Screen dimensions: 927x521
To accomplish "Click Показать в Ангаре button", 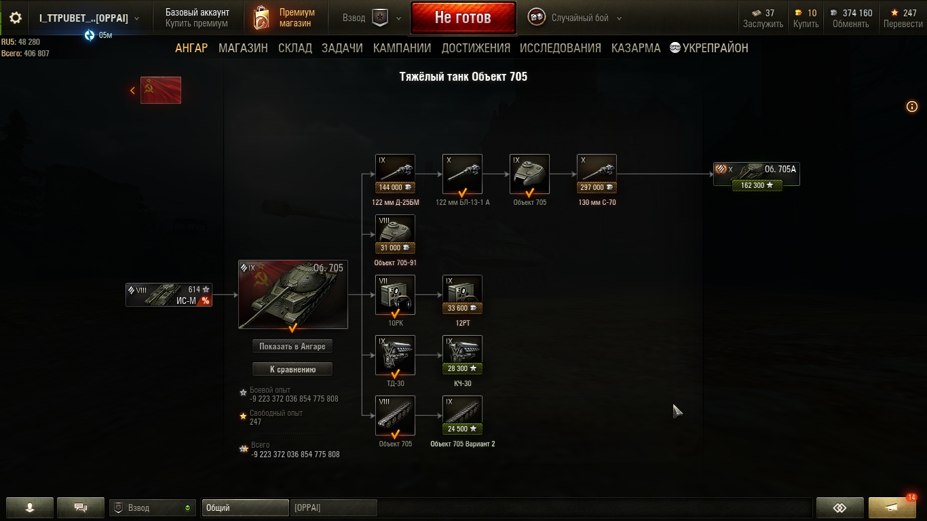I will [x=292, y=346].
